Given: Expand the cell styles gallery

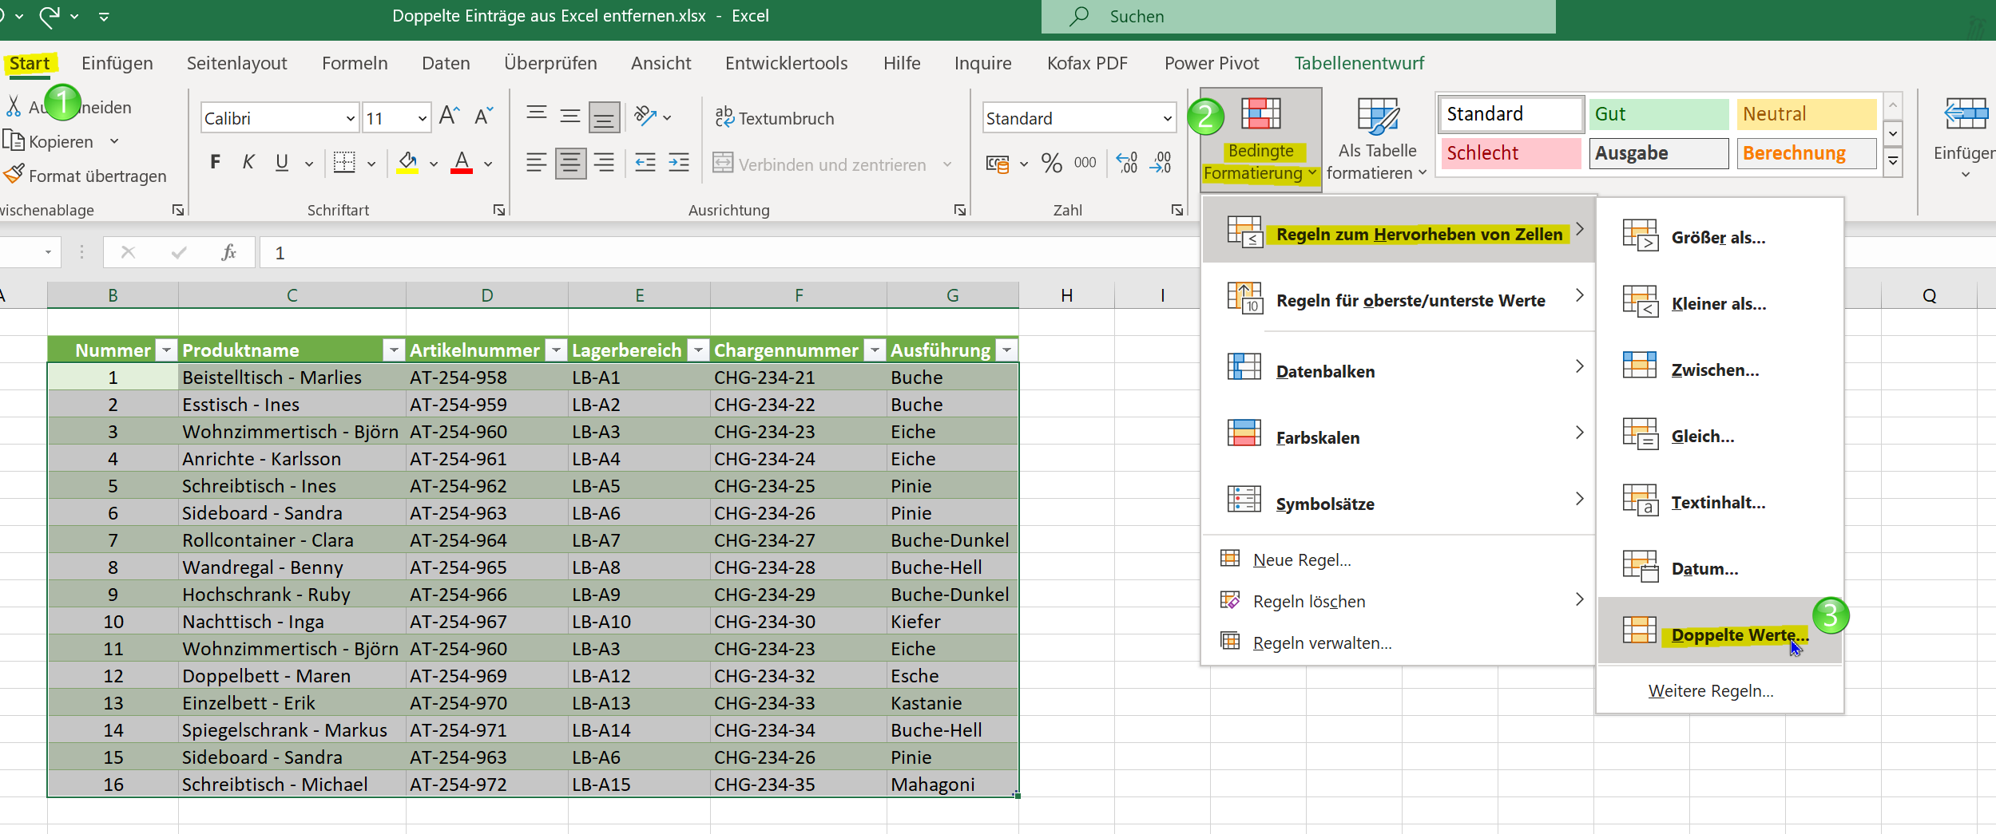Looking at the screenshot, I should coord(1893,162).
